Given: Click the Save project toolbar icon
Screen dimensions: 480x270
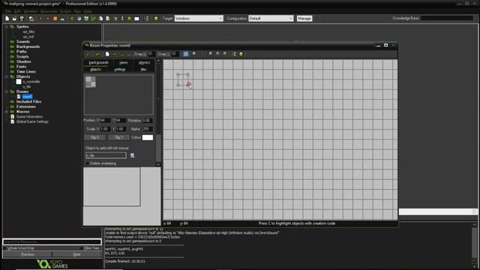Looking at the screenshot, I should [x=22, y=19].
